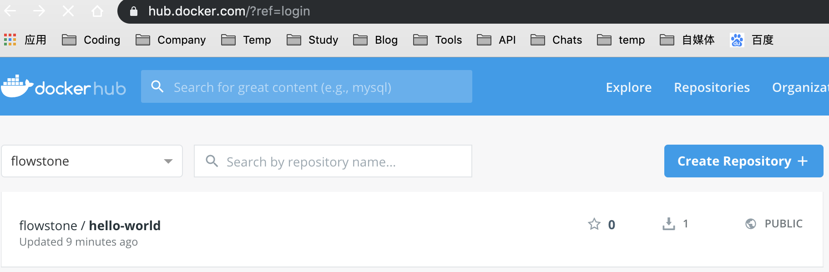Click the download count icon

669,224
